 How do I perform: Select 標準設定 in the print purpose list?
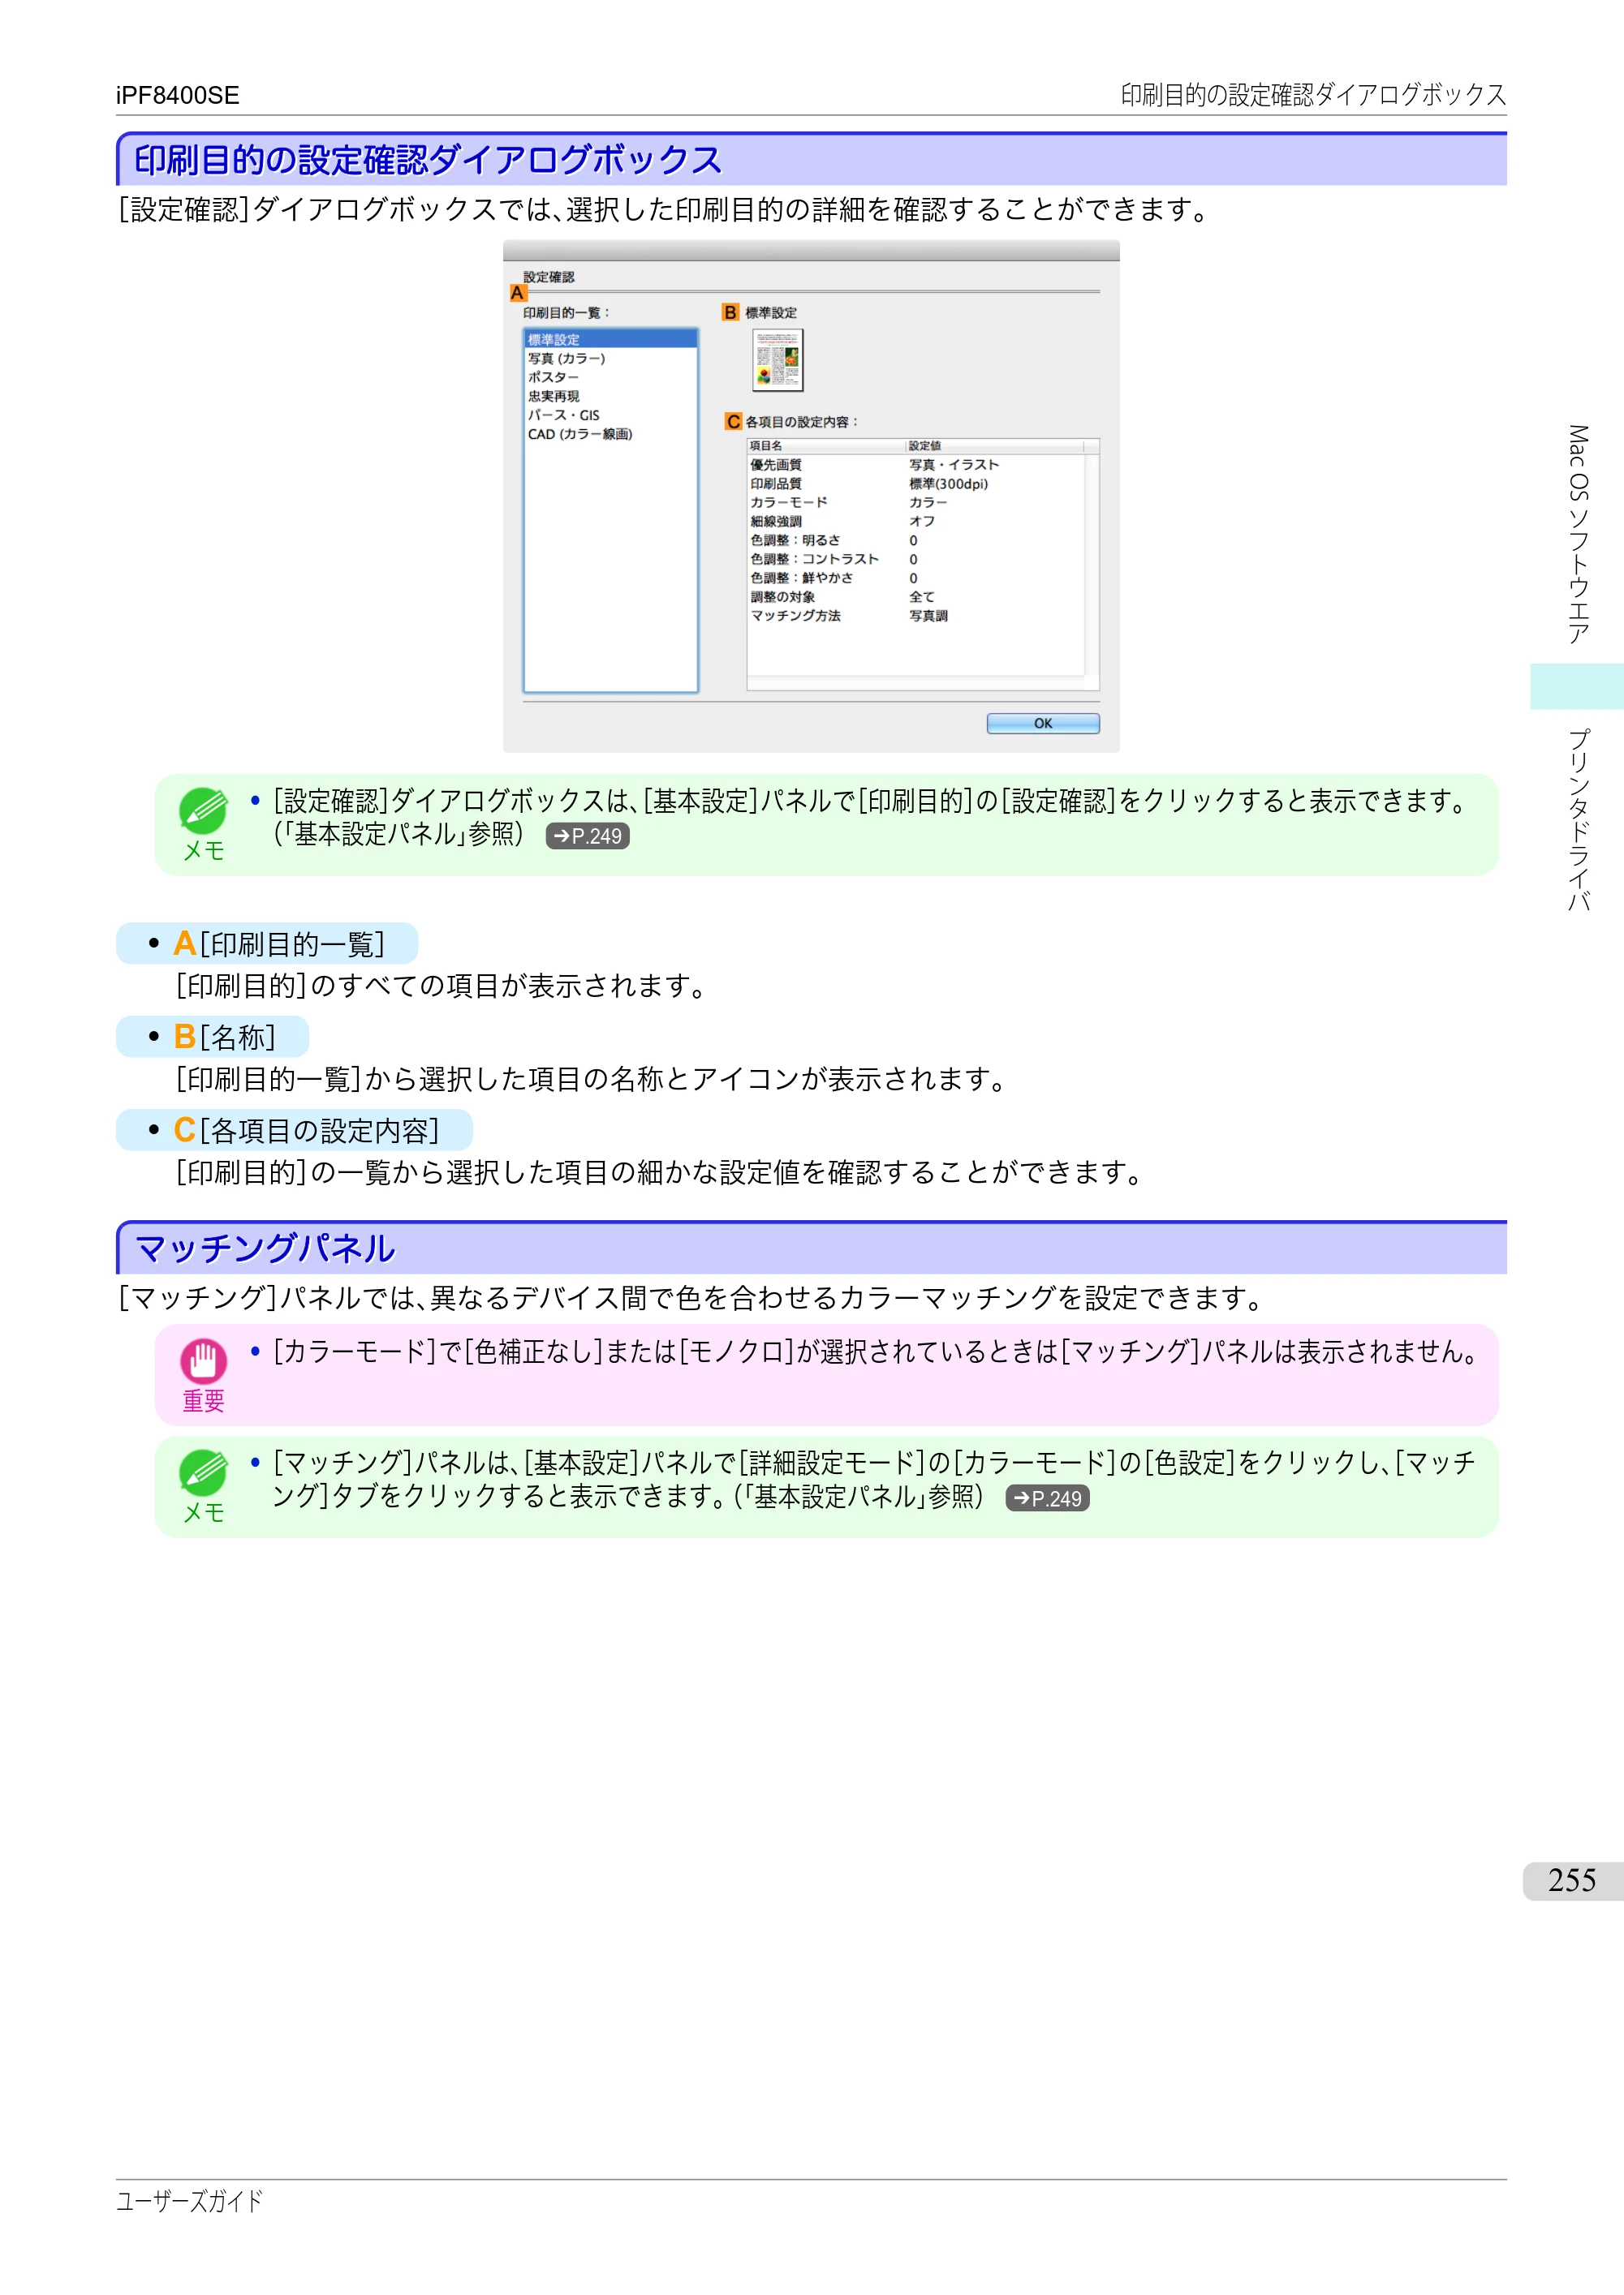tap(610, 340)
